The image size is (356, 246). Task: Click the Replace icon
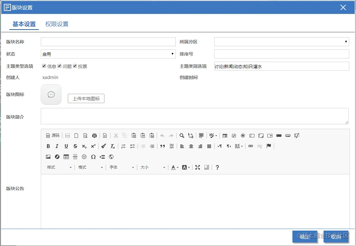pos(191,136)
